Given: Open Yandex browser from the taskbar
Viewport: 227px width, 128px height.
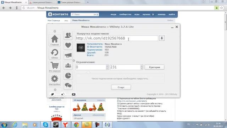Looking at the screenshot, I should [66, 125].
